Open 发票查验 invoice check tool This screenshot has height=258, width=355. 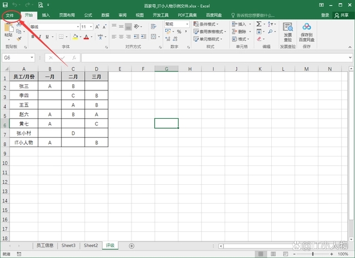pos(288,32)
